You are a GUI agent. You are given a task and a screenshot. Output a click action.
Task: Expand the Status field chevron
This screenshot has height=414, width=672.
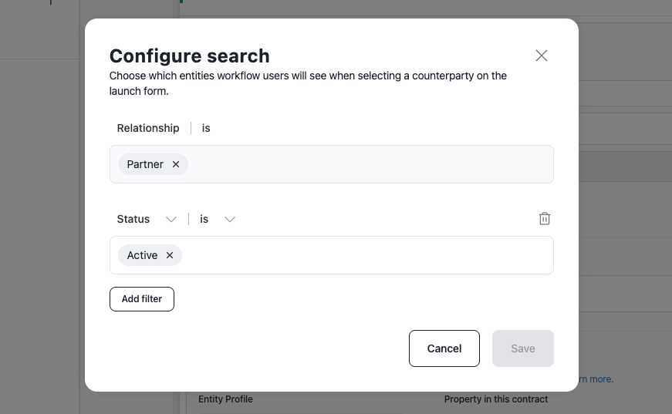171,220
